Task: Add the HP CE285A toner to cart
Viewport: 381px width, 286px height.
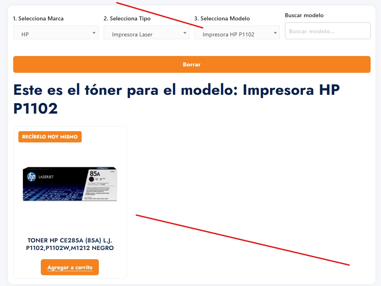Action: [x=70, y=267]
